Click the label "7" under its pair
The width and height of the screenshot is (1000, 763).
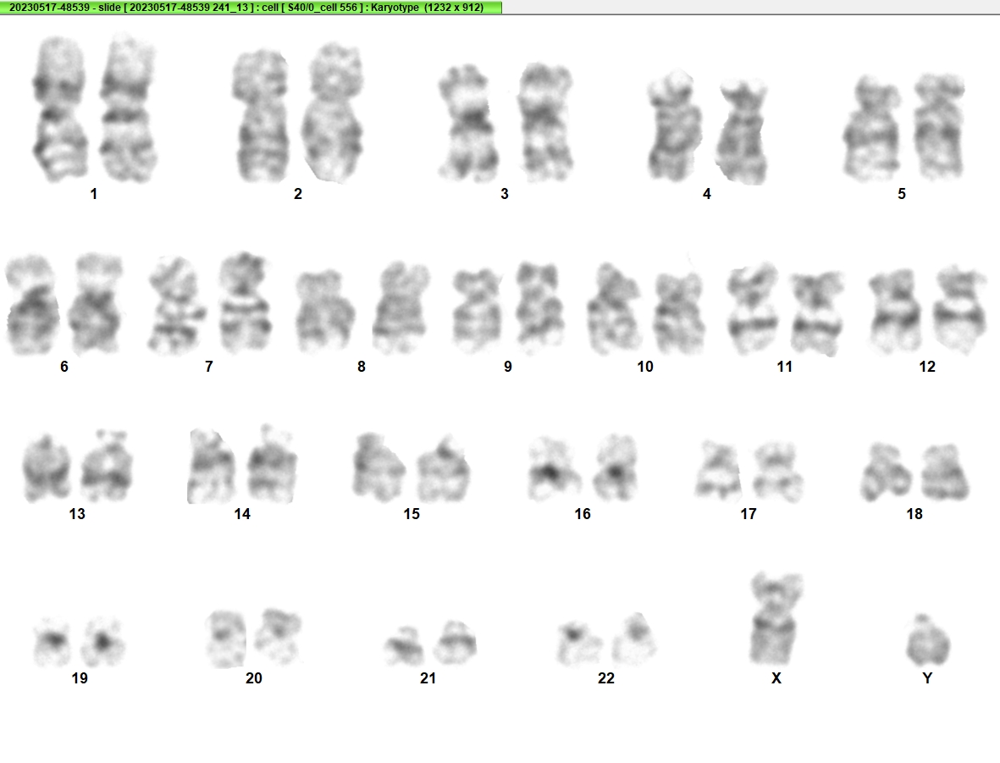click(x=209, y=367)
